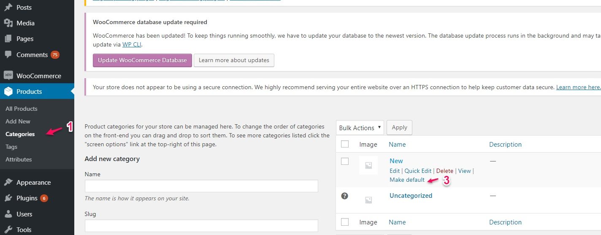Click the WooCommerce logo icon
Screen dimensions: 601x235
[x=8, y=76]
